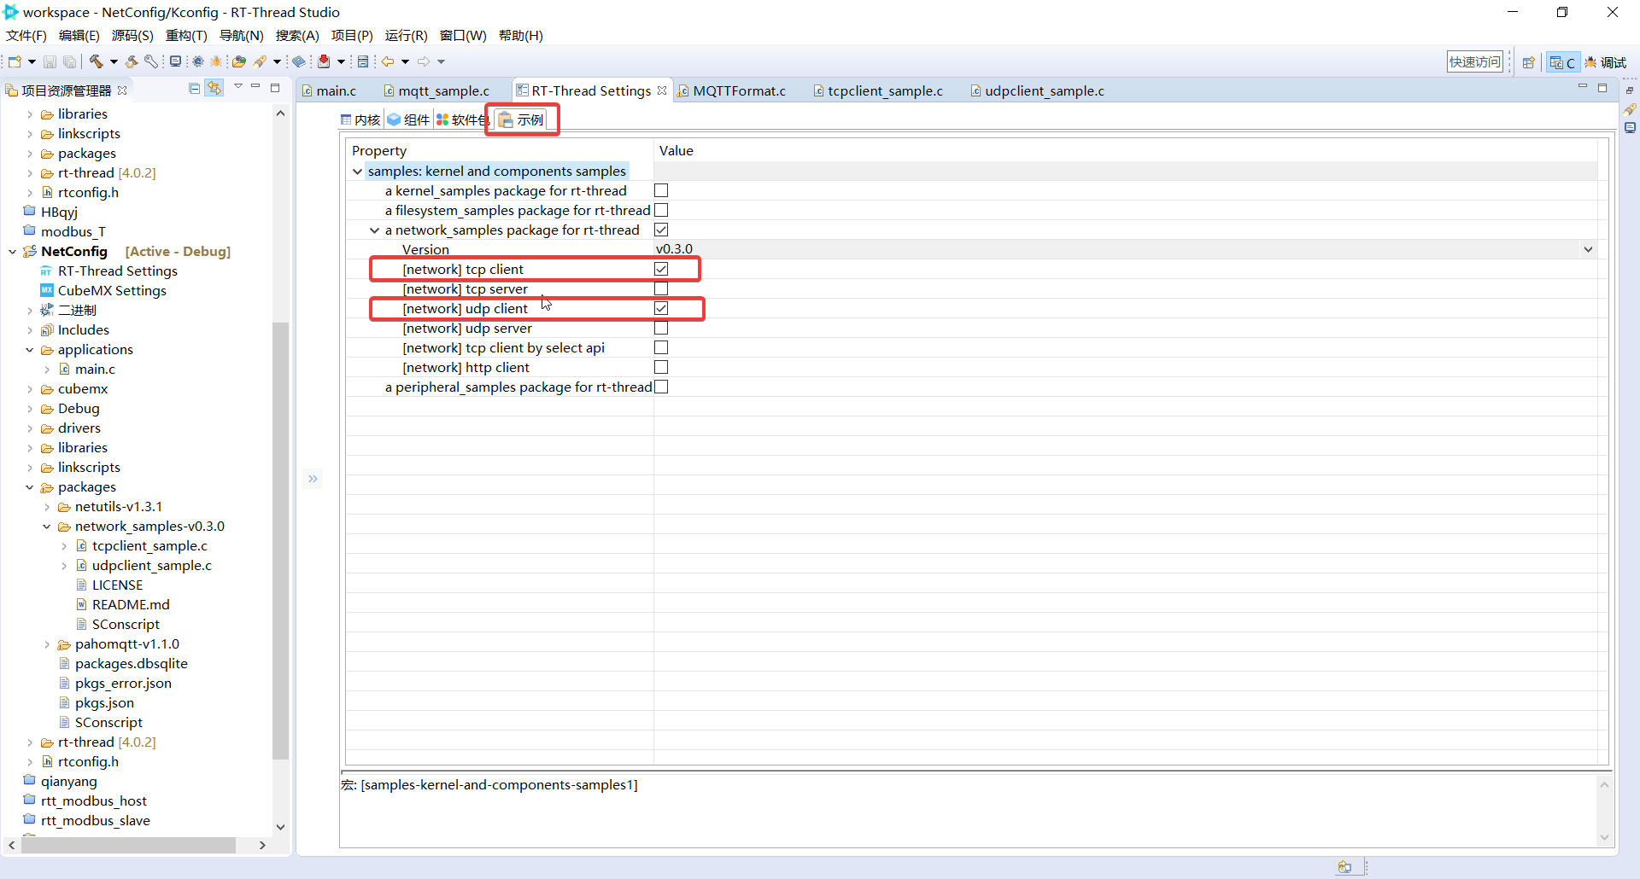Screen dimensions: 1640x879
Task: Enable kernel_samples package checkbox
Action: click(661, 190)
